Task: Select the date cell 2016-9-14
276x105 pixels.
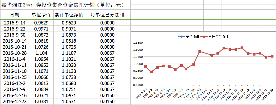Action: tap(14, 23)
